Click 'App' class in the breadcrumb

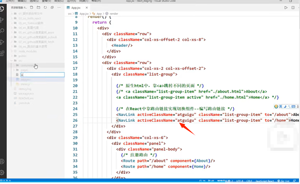click(x=99, y=13)
